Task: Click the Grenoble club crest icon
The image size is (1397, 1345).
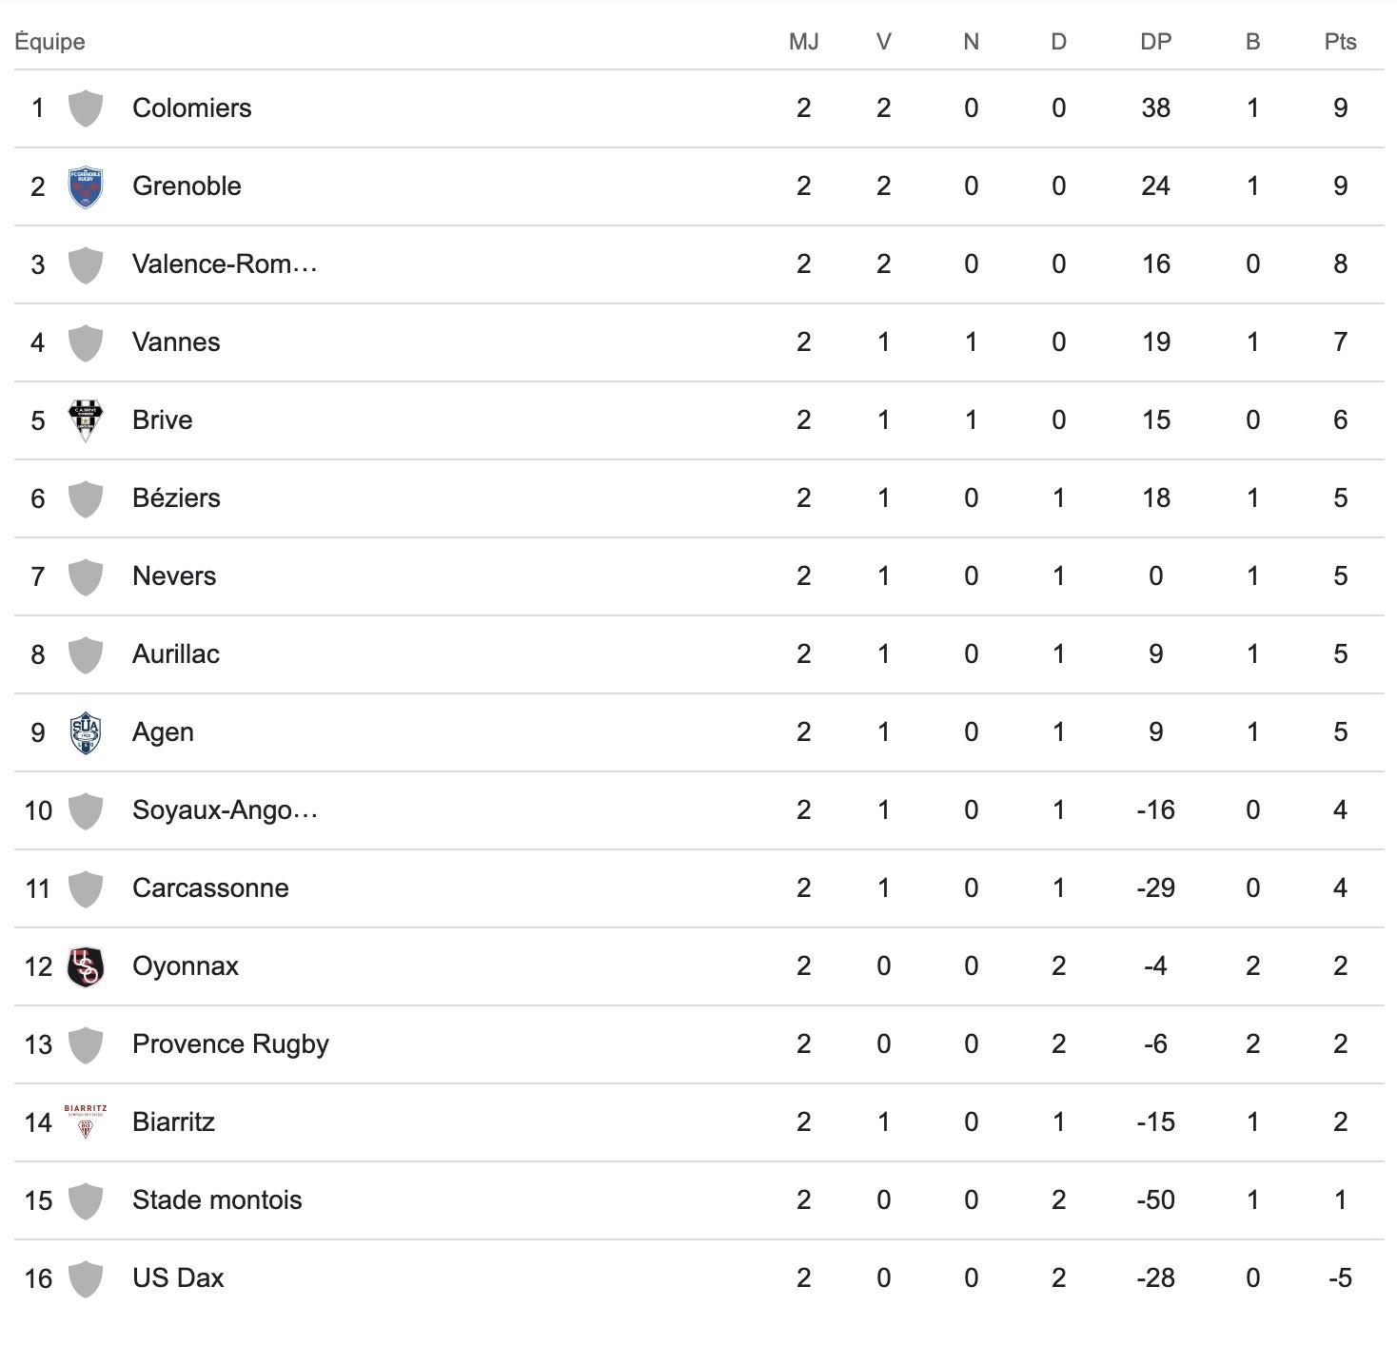Action: pyautogui.click(x=86, y=186)
